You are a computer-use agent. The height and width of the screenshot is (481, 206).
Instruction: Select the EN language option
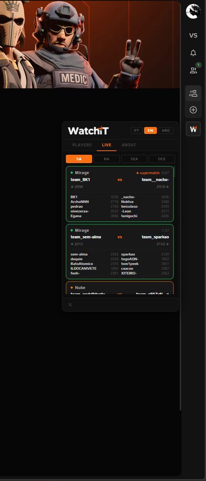(x=150, y=131)
